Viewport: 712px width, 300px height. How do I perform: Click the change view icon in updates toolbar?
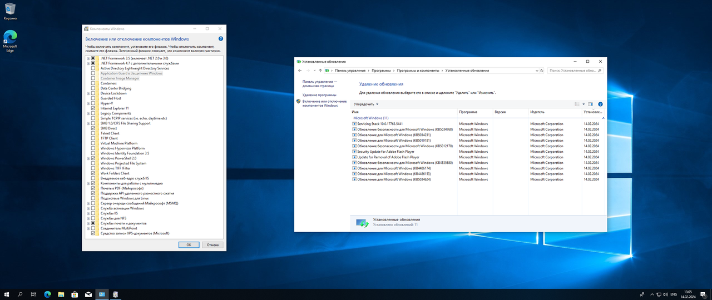[x=577, y=104]
